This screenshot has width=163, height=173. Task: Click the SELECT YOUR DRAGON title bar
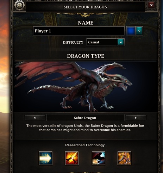85,7
